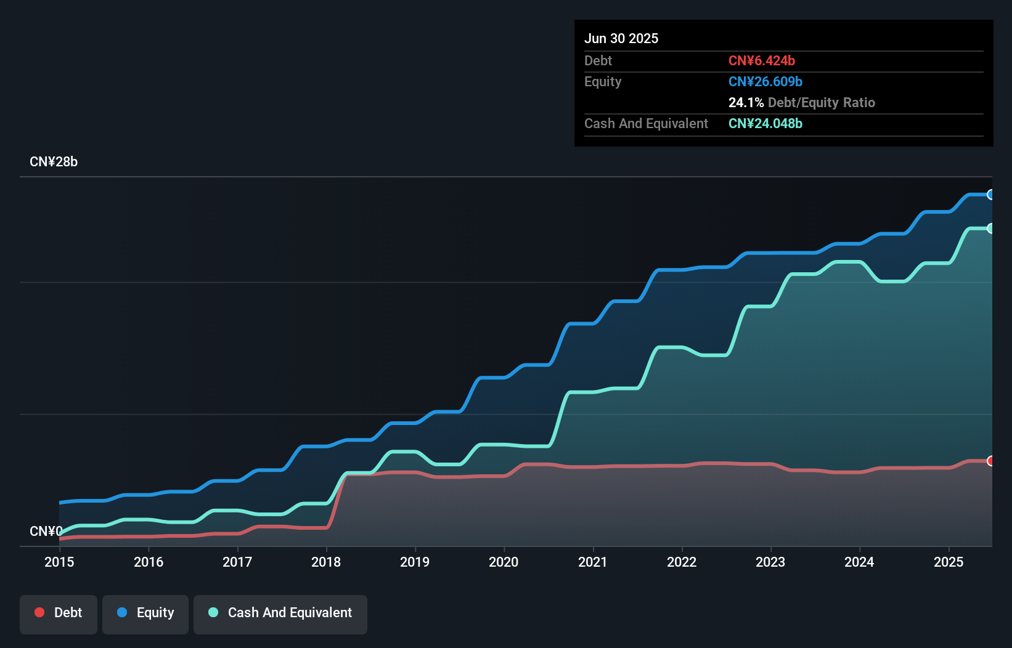The width and height of the screenshot is (1012, 648).
Task: Select the 2020 year label on the axis
Action: pyautogui.click(x=504, y=562)
